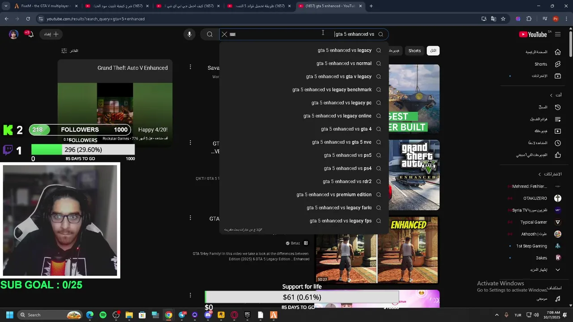573x322 pixels.
Task: Choose suggestion "gta 5 enhanced vs legacy"
Action: coord(304,51)
